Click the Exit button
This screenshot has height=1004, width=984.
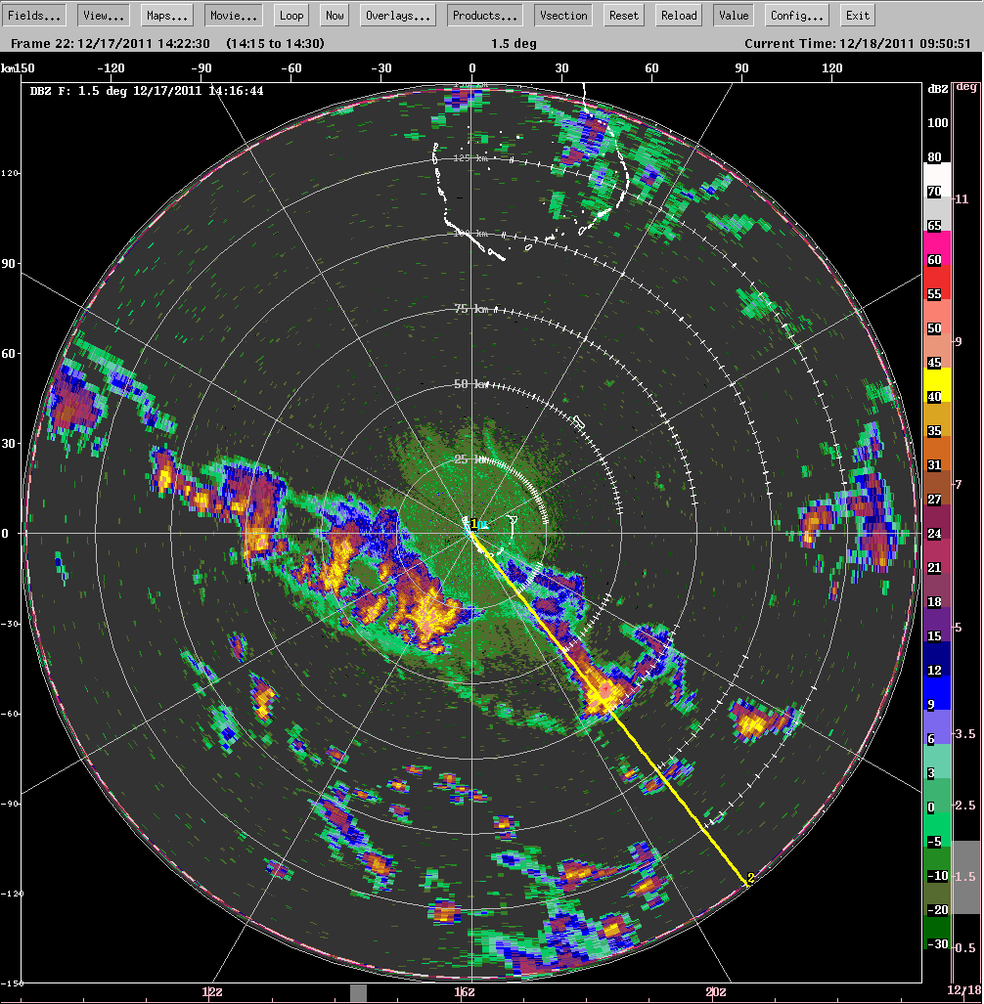857,16
